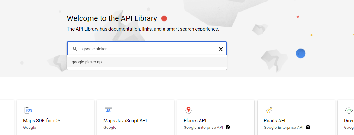The height and width of the screenshot is (135, 354).
Task: Select the "google picker api" suggestion
Action: pos(87,62)
